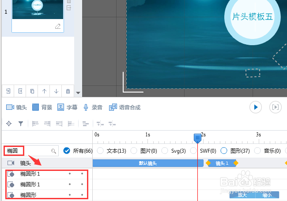
Task: Click the import scene icon below slide list
Action: point(8,91)
